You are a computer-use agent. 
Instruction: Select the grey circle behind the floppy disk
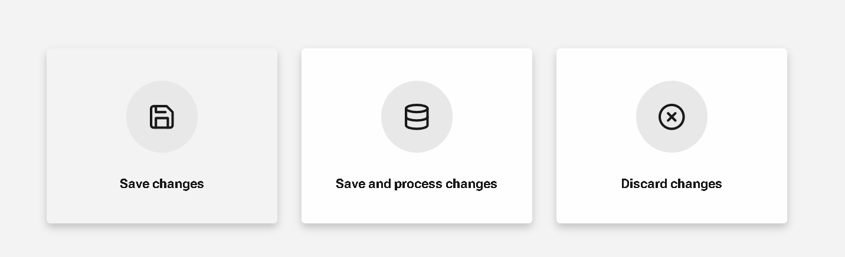pos(162,117)
